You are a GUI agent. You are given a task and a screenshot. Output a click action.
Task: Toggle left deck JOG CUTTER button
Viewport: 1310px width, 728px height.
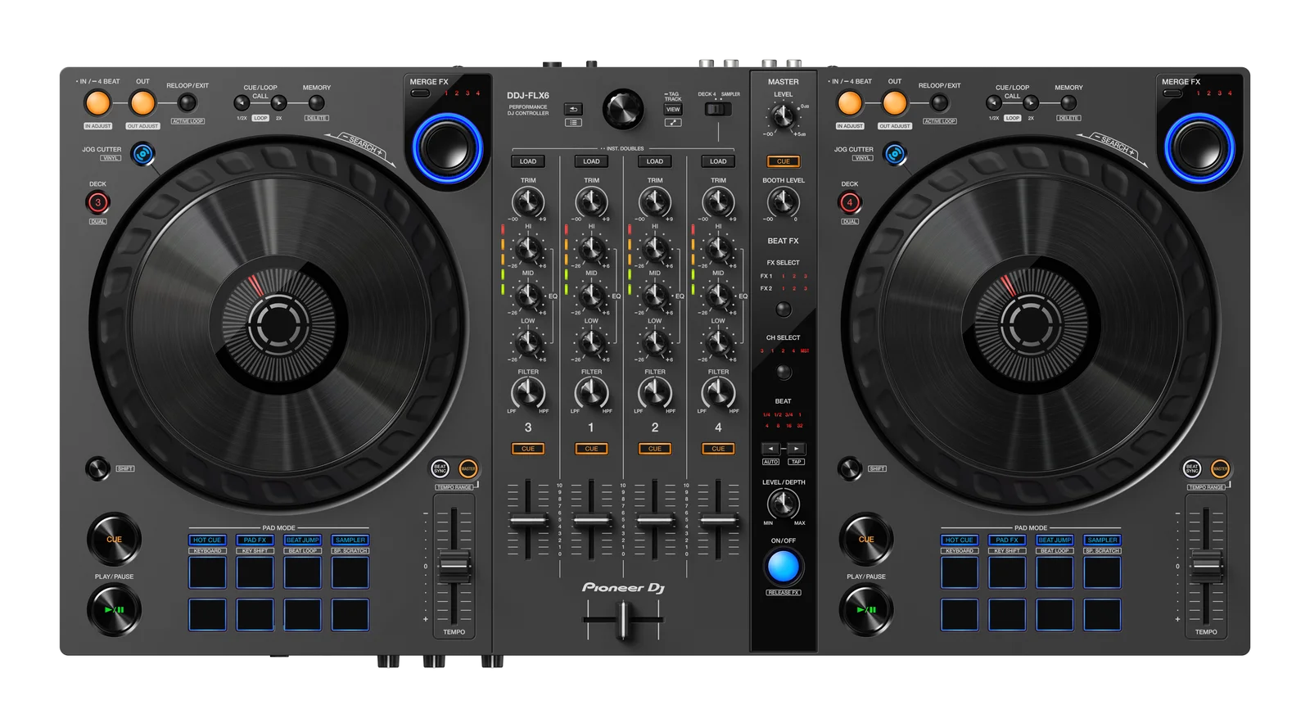[x=143, y=153]
